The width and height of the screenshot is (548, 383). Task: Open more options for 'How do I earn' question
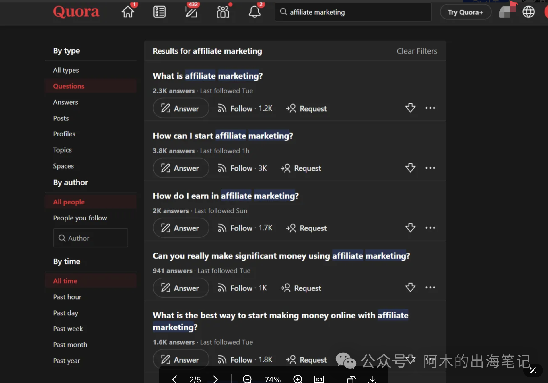click(x=430, y=228)
